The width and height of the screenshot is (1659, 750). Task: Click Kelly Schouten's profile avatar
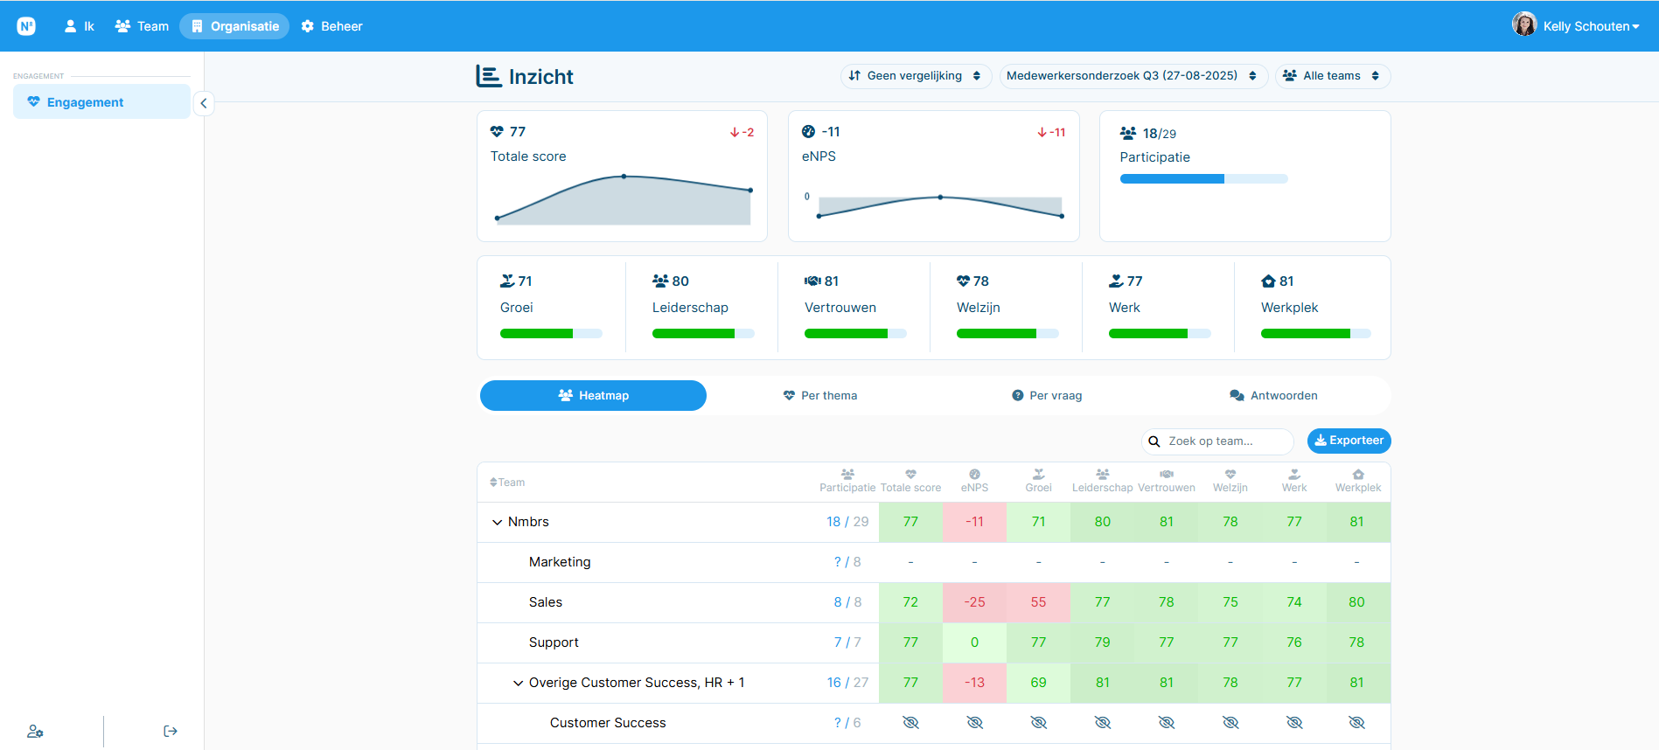click(1524, 24)
